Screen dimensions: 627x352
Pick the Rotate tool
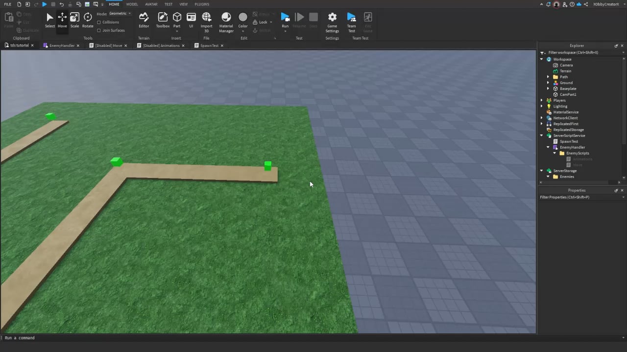pos(88,20)
